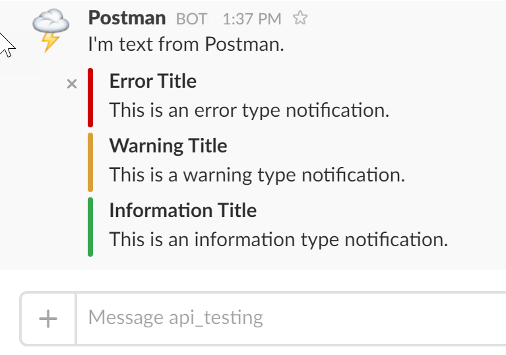Star the Postman message

click(300, 18)
